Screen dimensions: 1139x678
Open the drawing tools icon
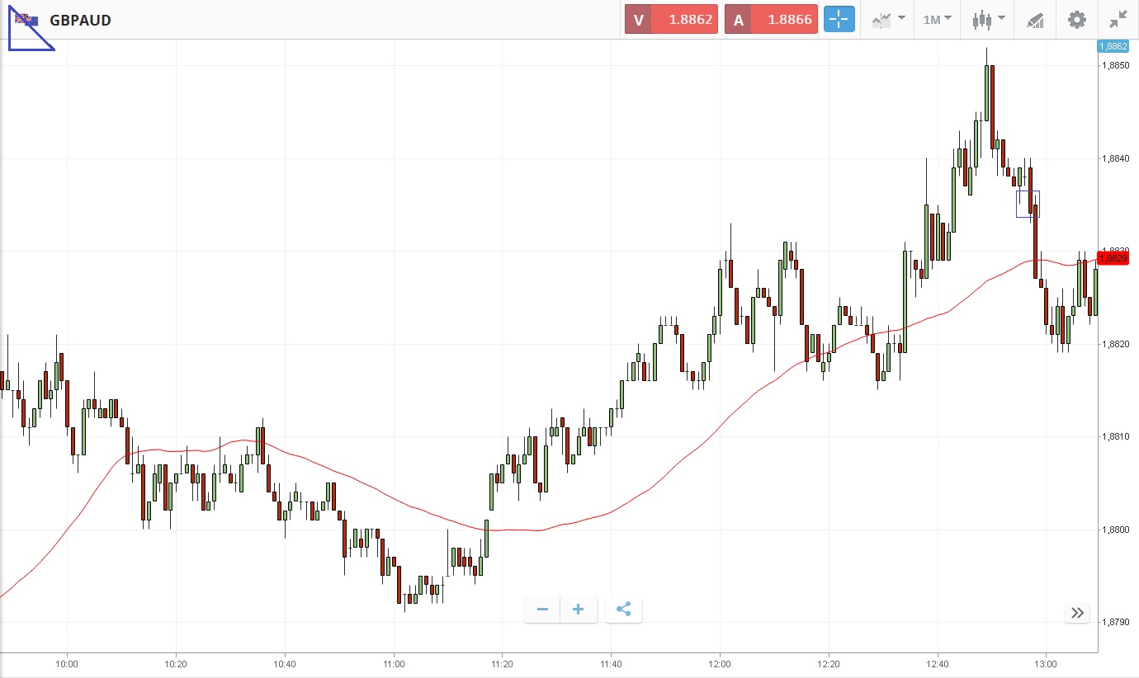1035,20
